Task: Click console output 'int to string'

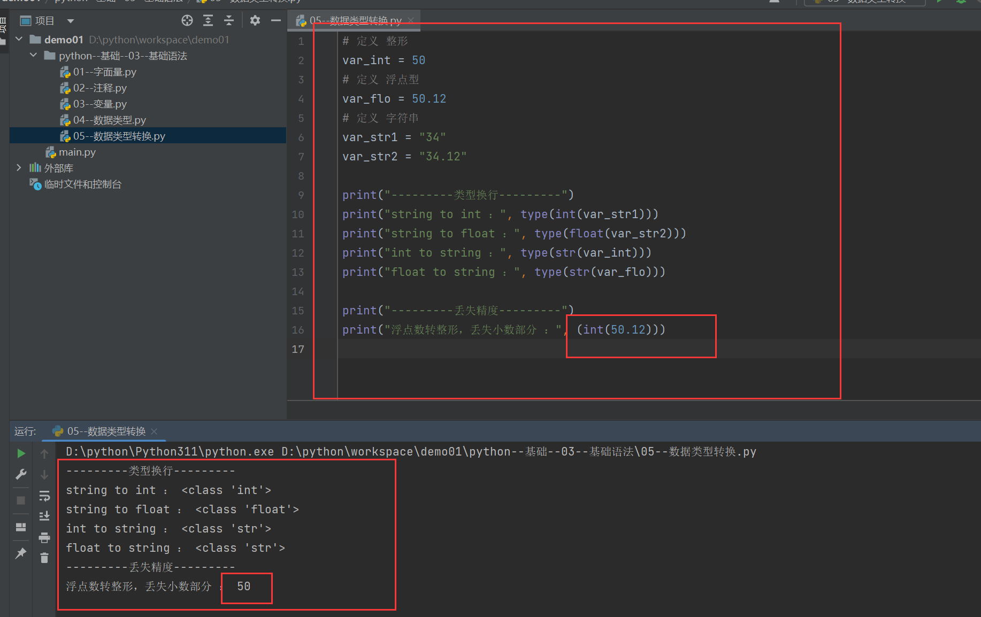Action: click(x=111, y=529)
